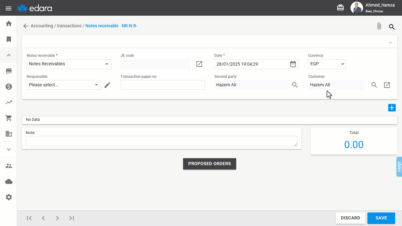The image size is (402, 226).
Task: Go to last record
Action: (x=72, y=218)
